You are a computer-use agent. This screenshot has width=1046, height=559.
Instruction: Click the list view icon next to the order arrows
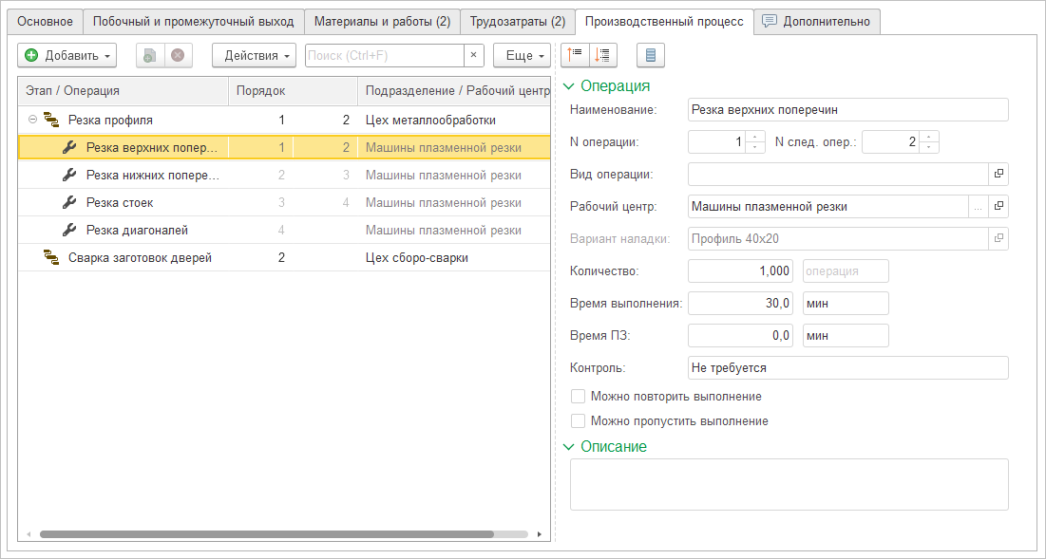tap(651, 56)
